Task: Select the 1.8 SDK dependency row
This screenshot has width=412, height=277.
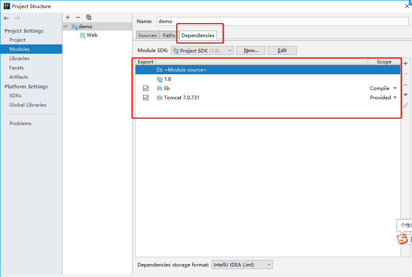Action: [268, 79]
